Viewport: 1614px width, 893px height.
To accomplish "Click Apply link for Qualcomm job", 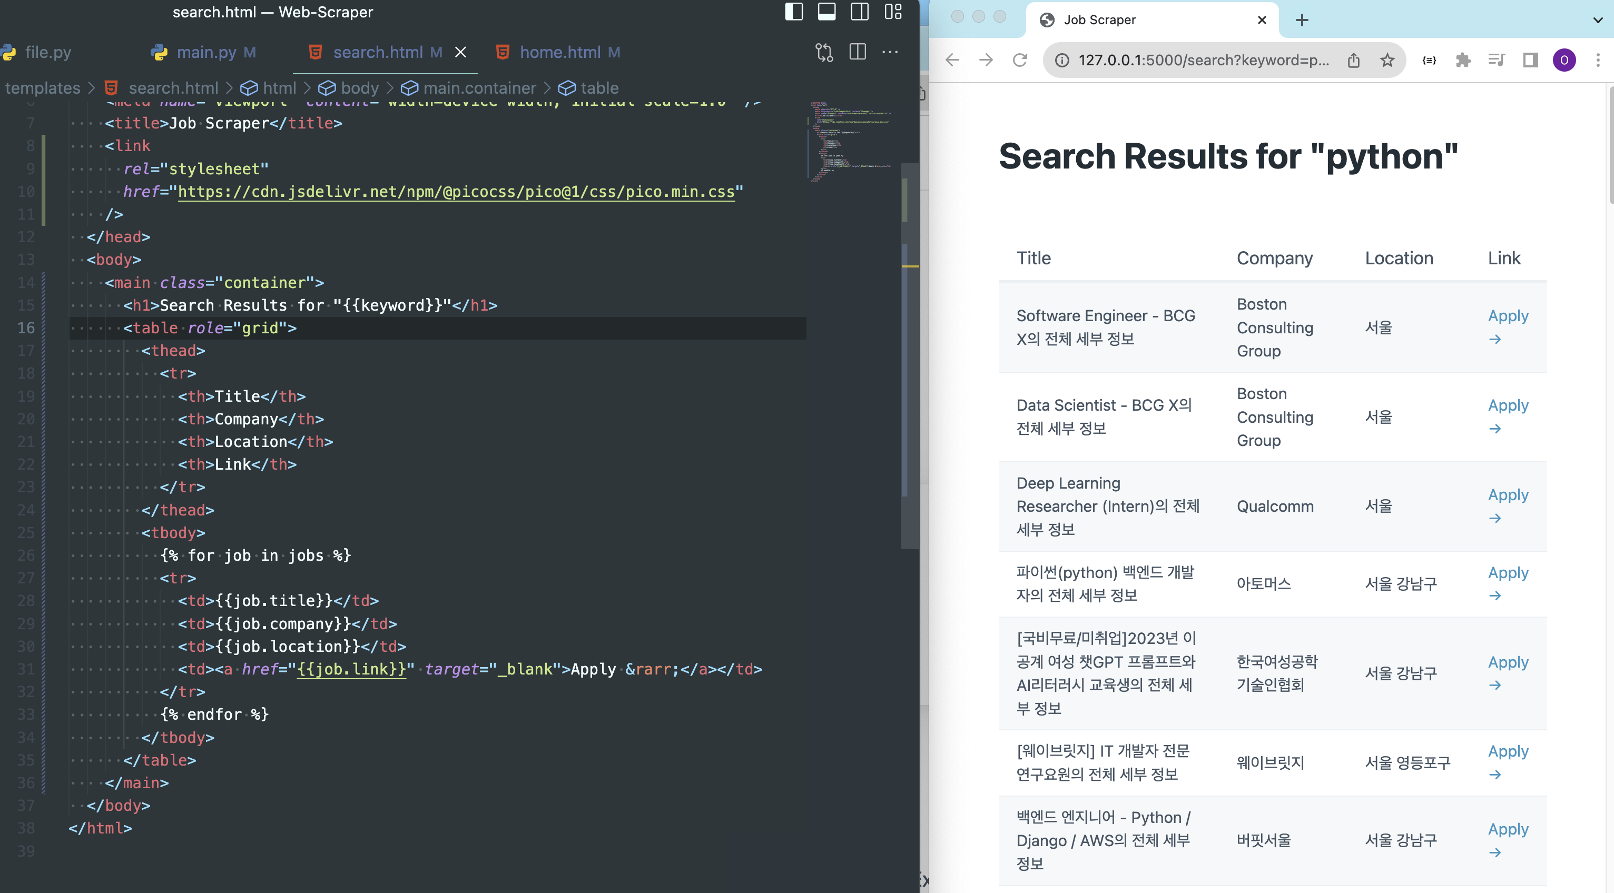I will click(1508, 495).
